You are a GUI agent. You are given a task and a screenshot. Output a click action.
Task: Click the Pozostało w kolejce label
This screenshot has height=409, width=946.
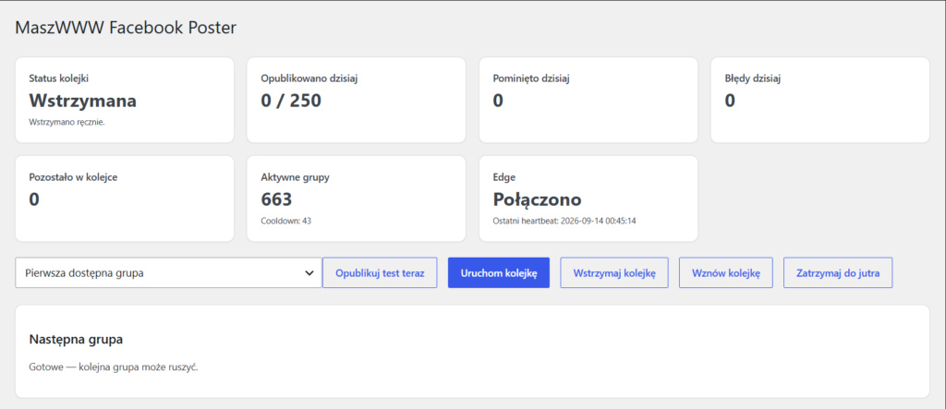[73, 177]
